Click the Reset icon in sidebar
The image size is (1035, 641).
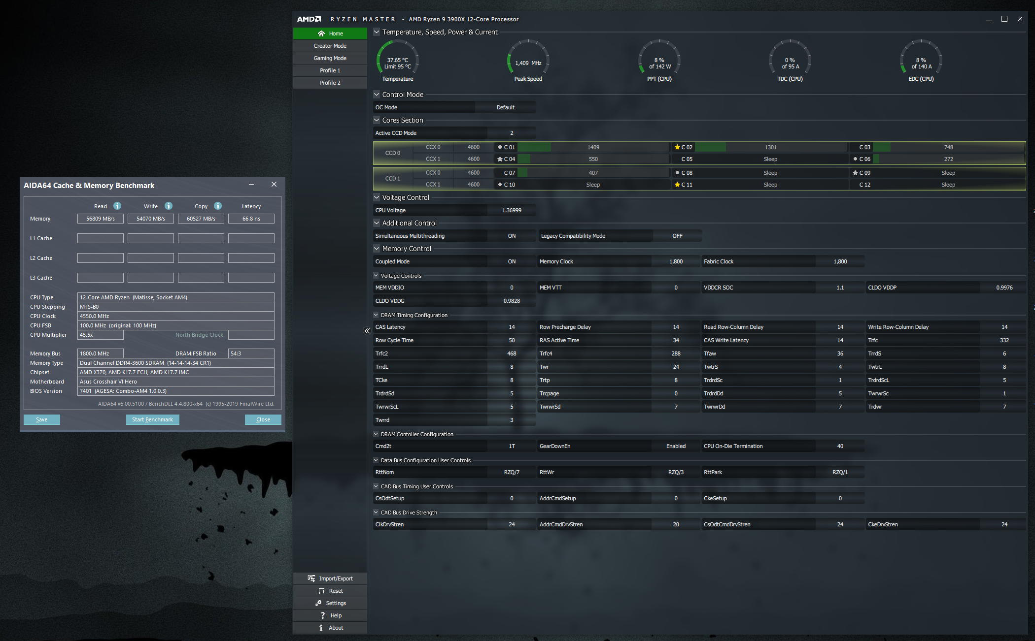[x=321, y=591]
